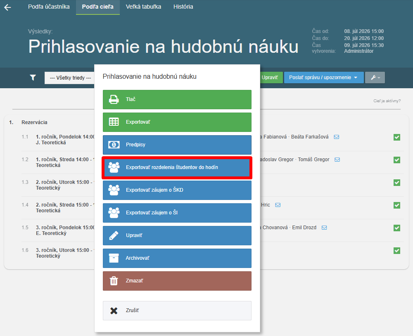413x336 pixels.
Task: Open Poslať správu / upozornenie dropdown
Action: coord(323,78)
